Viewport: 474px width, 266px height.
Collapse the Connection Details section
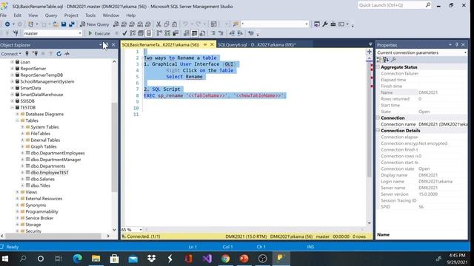click(x=378, y=131)
